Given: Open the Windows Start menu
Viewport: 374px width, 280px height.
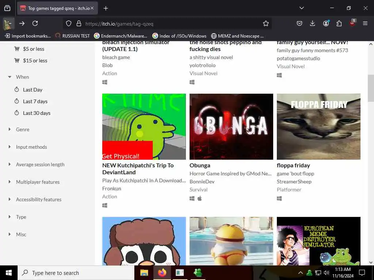Looking at the screenshot, I should click(9, 273).
